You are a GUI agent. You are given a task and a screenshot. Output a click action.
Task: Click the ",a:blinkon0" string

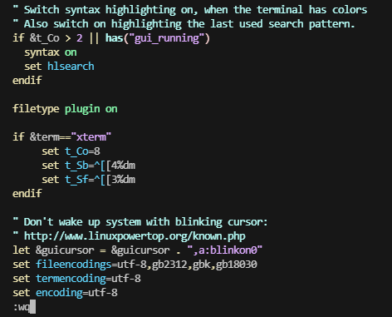(224, 250)
